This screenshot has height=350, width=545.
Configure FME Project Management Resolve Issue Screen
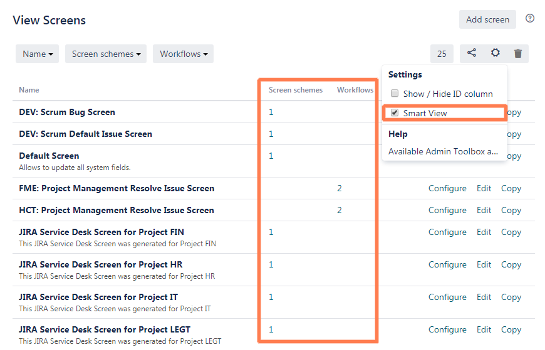(447, 188)
